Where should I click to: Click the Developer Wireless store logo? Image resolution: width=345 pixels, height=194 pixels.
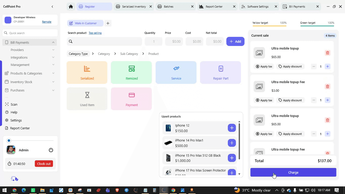(8, 20)
